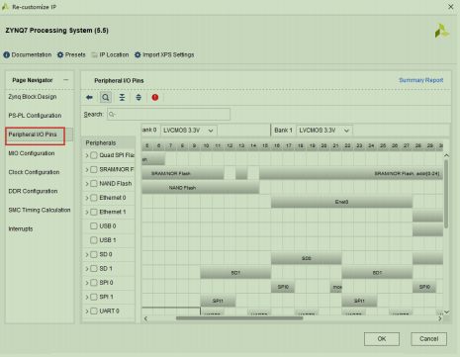Click the SPI1 block under pin 10

tap(218, 301)
